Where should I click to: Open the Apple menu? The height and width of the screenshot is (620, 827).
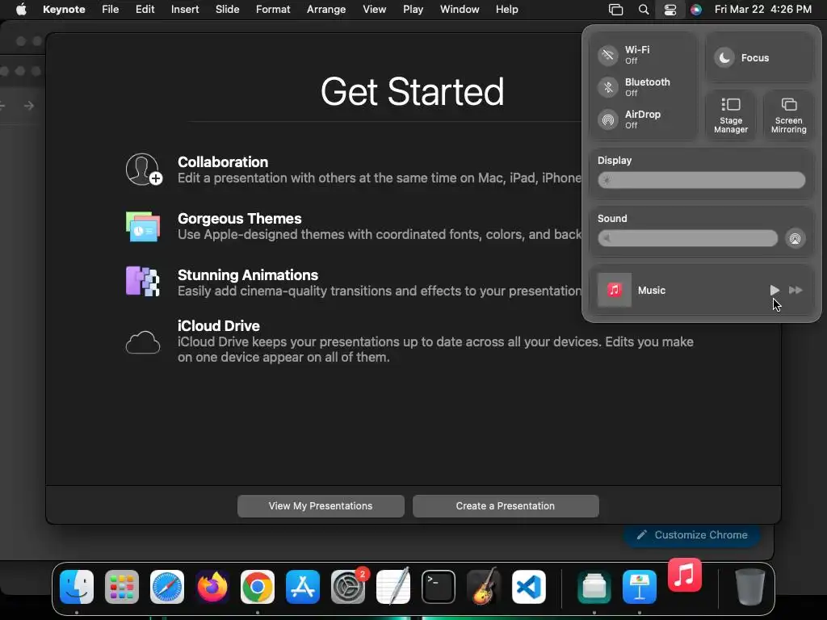point(21,10)
